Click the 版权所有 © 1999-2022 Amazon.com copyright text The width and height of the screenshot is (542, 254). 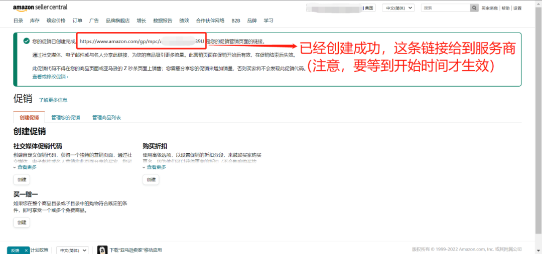pyautogui.click(x=467, y=249)
